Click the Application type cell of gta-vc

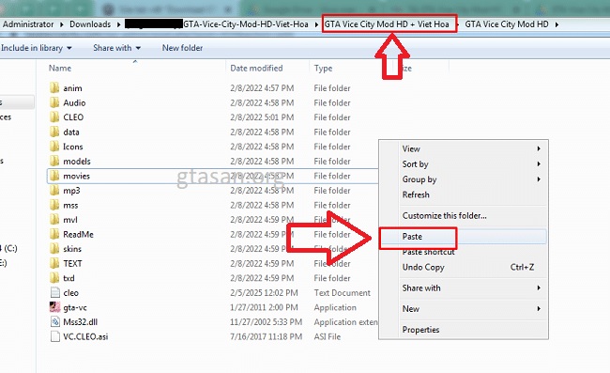[335, 307]
